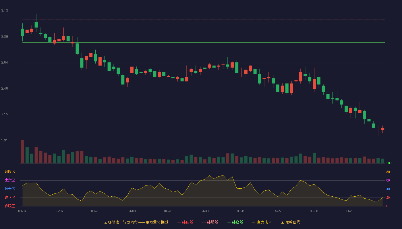Click the 04-30 date label
The image size is (402, 229).
pyautogui.click(x=204, y=211)
